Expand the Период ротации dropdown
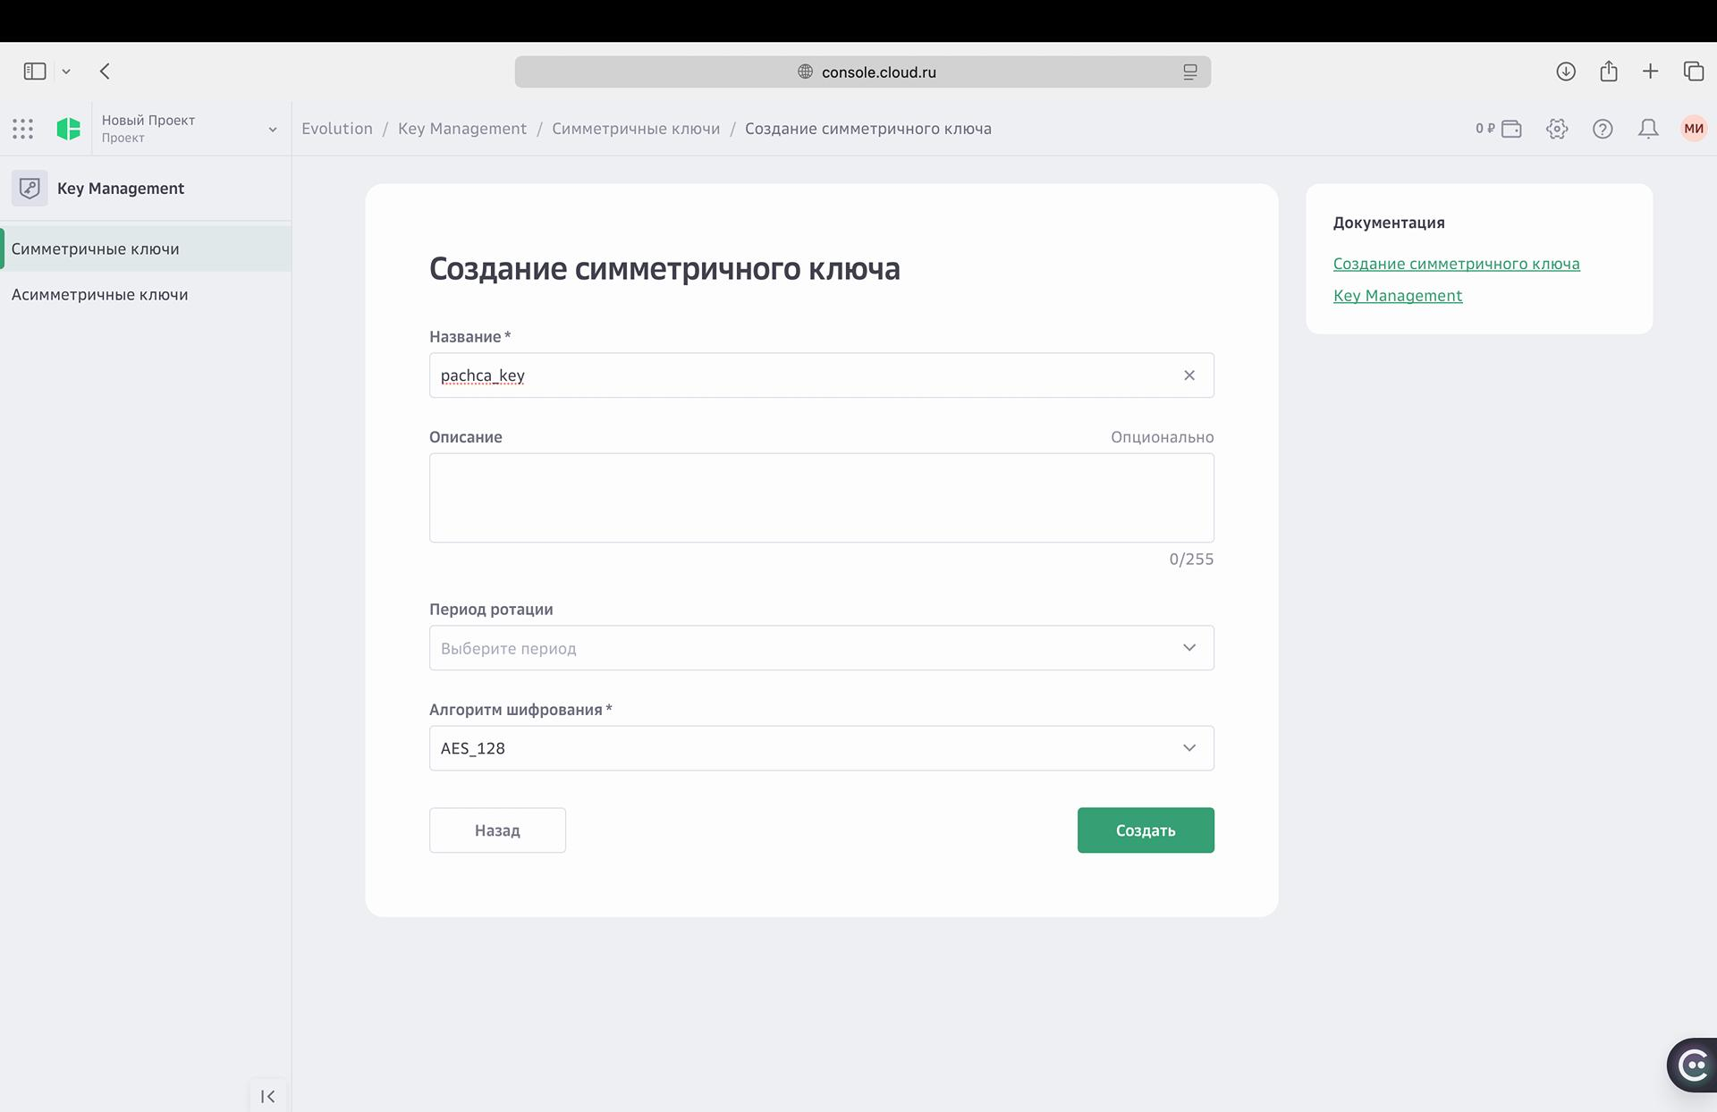This screenshot has height=1112, width=1717. pos(821,648)
